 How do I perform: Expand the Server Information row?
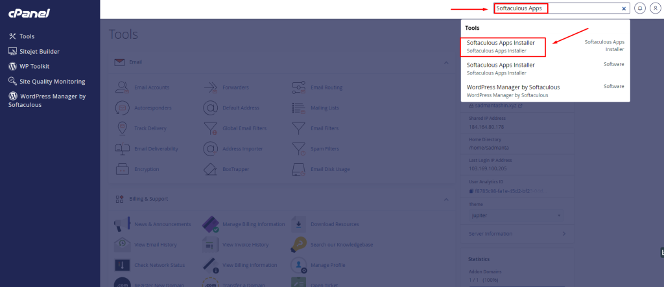point(517,234)
